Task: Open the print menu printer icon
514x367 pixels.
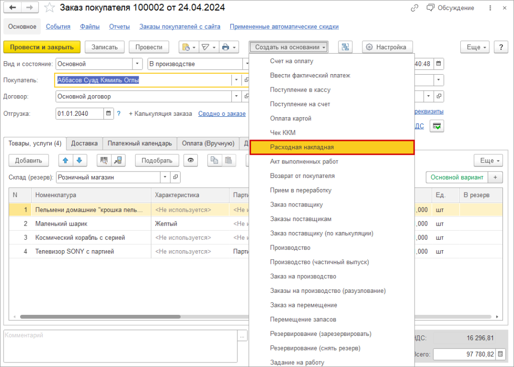Action: [225, 47]
